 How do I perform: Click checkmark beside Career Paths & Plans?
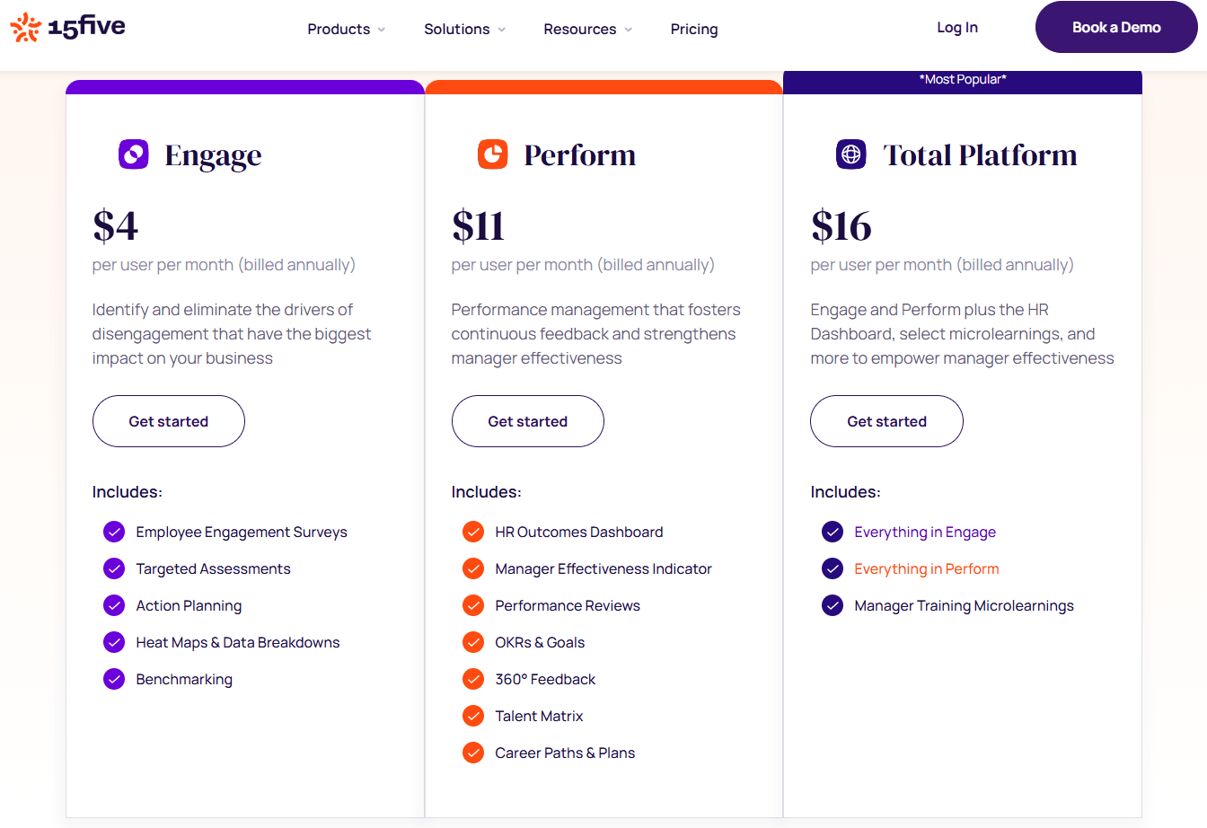473,753
